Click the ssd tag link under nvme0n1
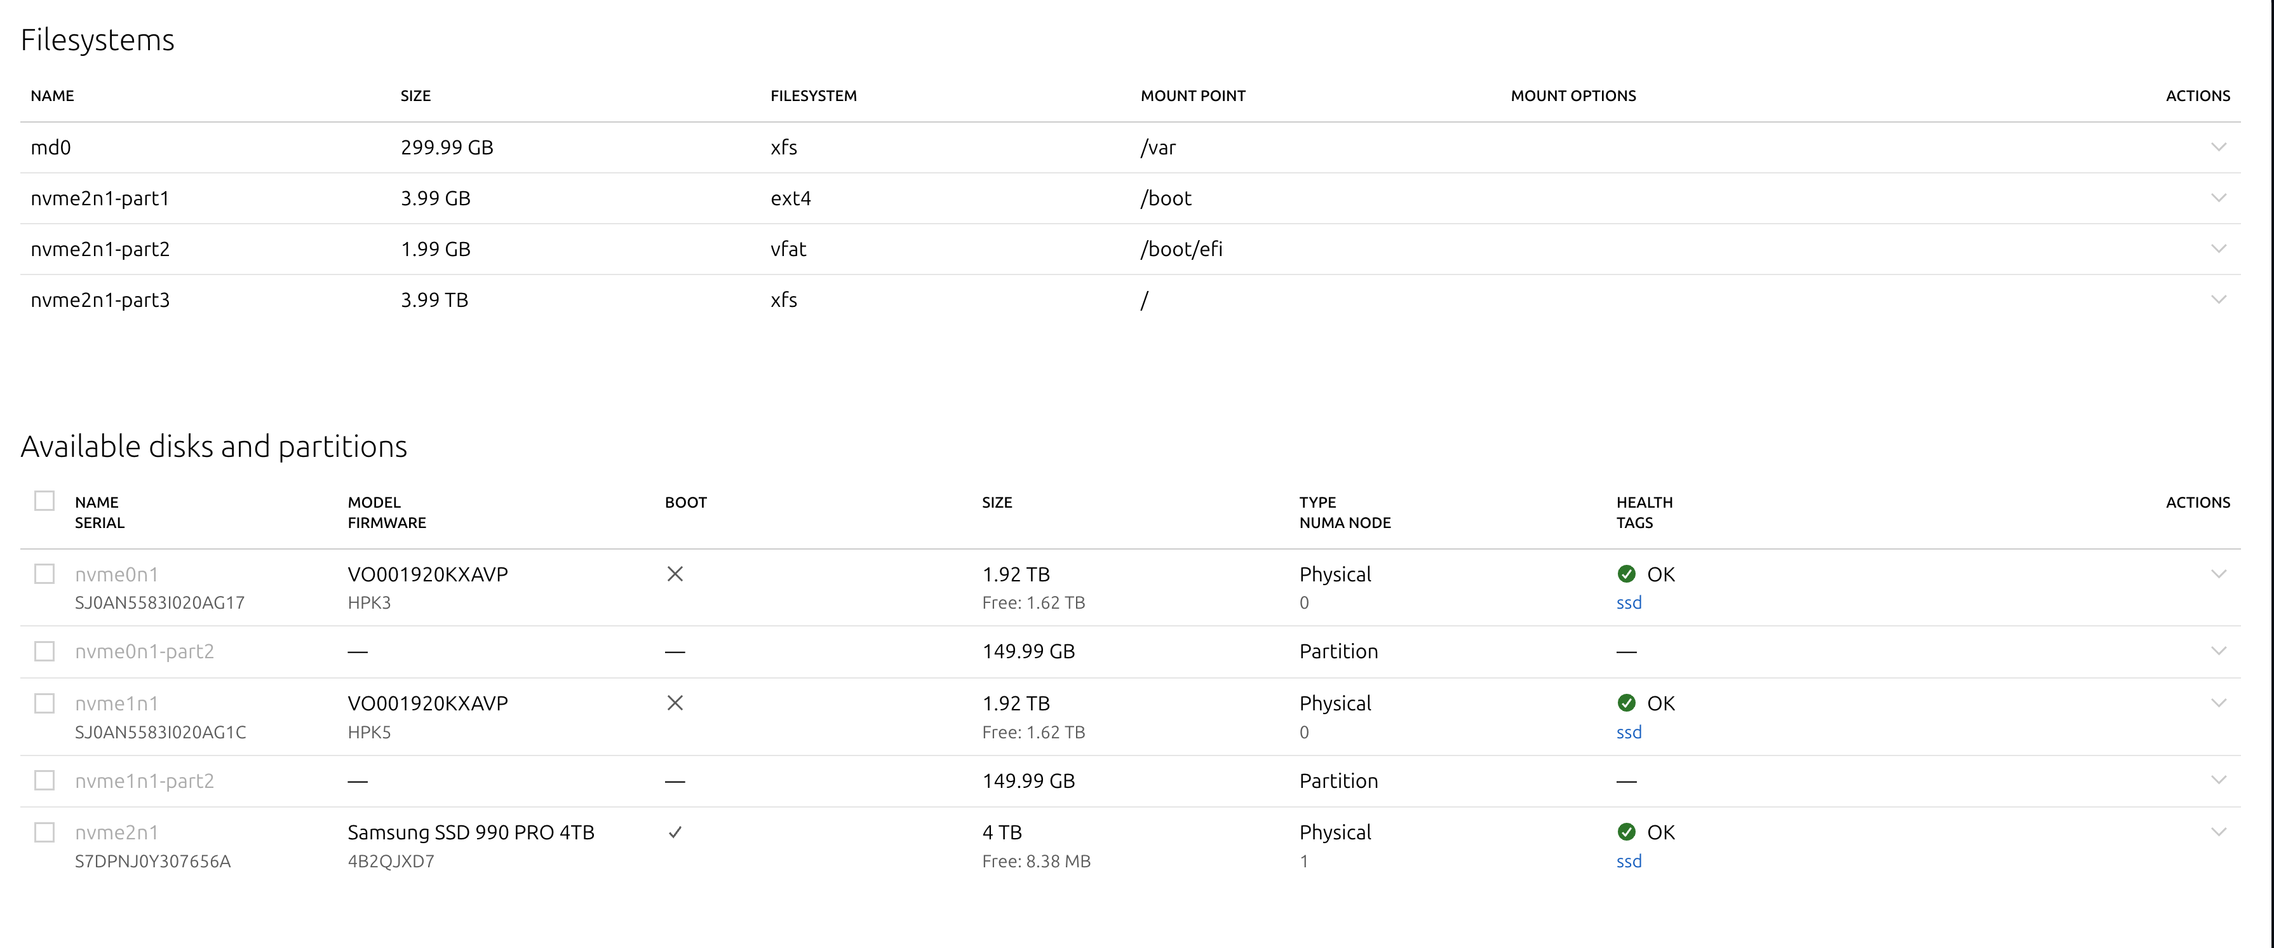 coord(1629,603)
